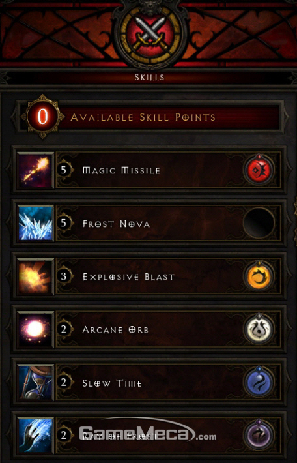Click the Magic Missile skill icon
Screen dimensions: 297x463
click(x=36, y=170)
